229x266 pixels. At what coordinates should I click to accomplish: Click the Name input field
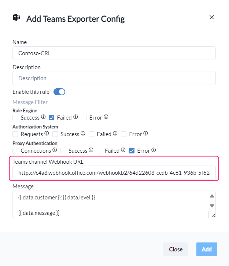tap(114, 53)
